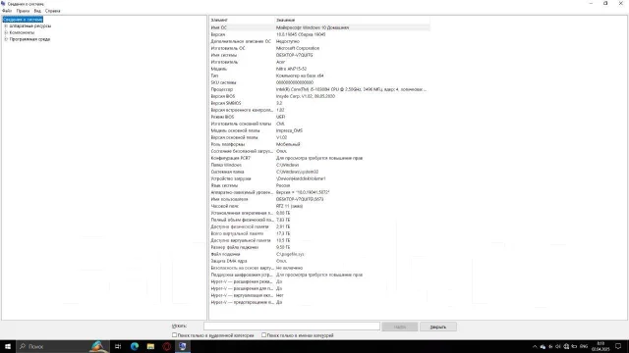Select the 'Компоненты' tree label
Screen dimensions: 629x353
[x=22, y=32]
